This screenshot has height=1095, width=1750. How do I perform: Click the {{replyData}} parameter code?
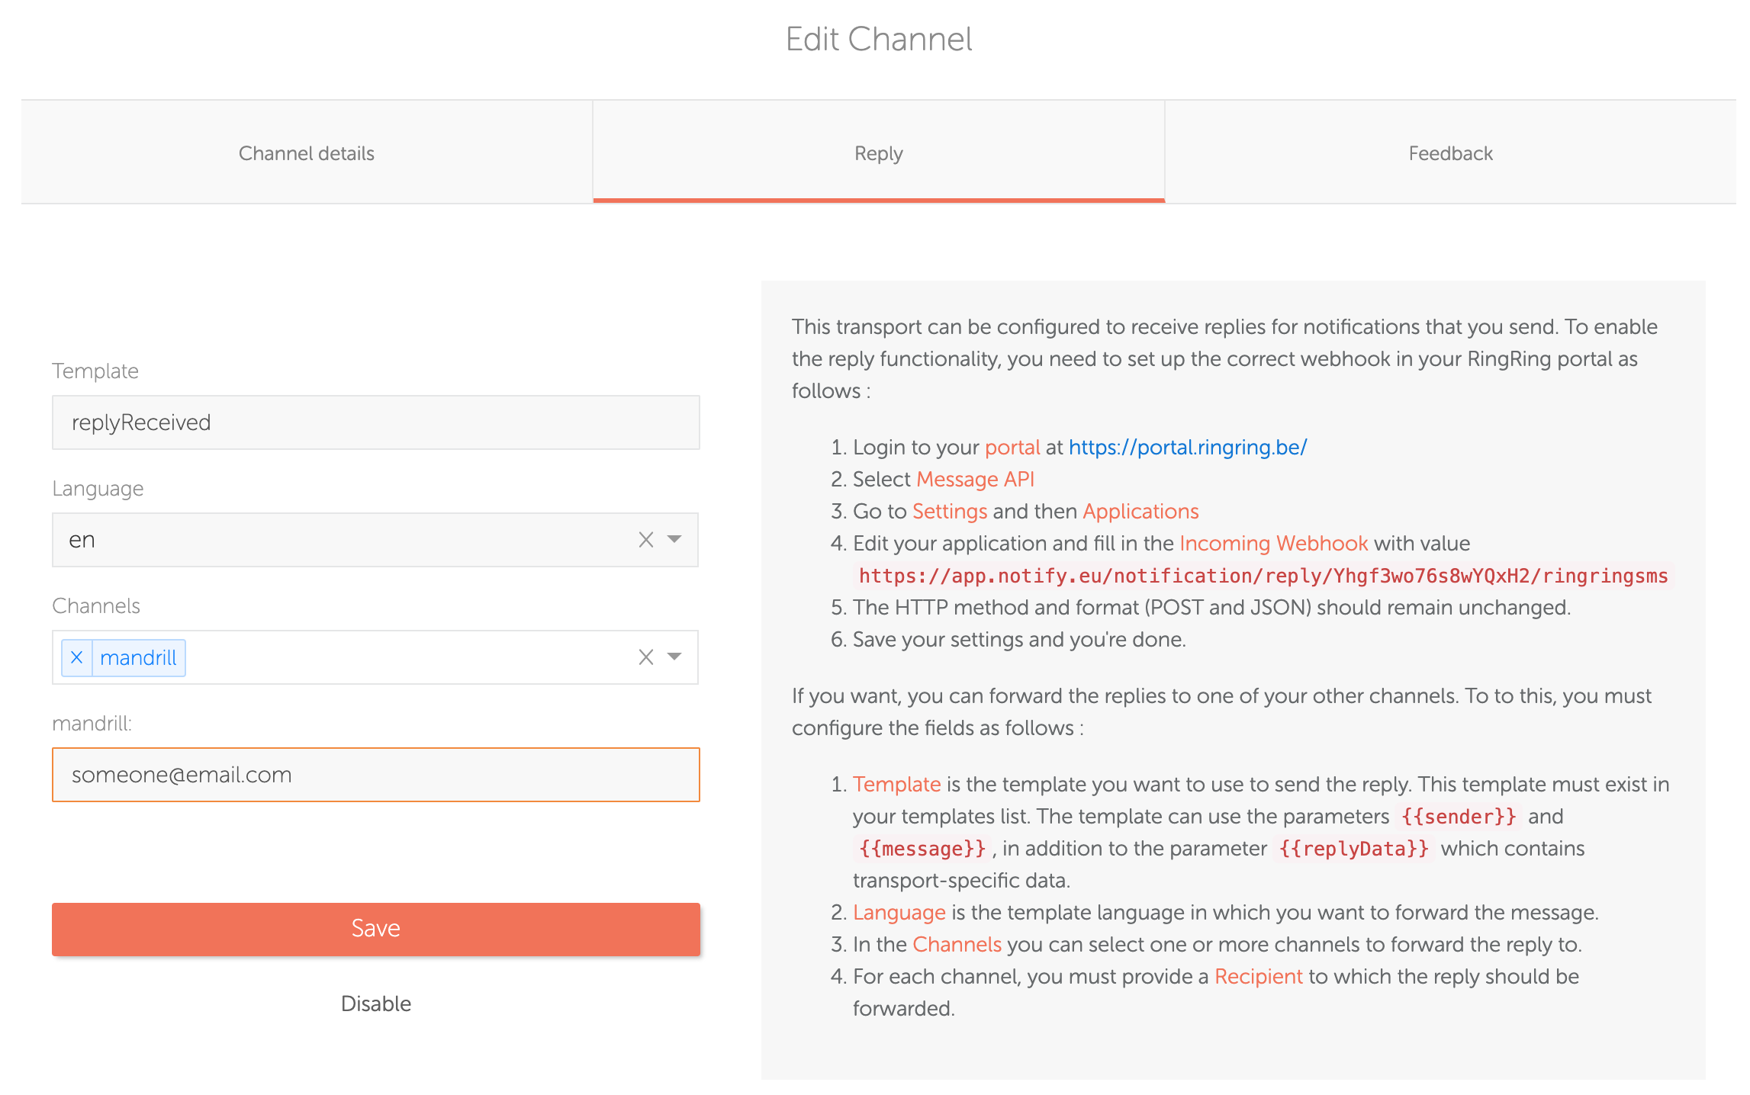pos(1353,849)
